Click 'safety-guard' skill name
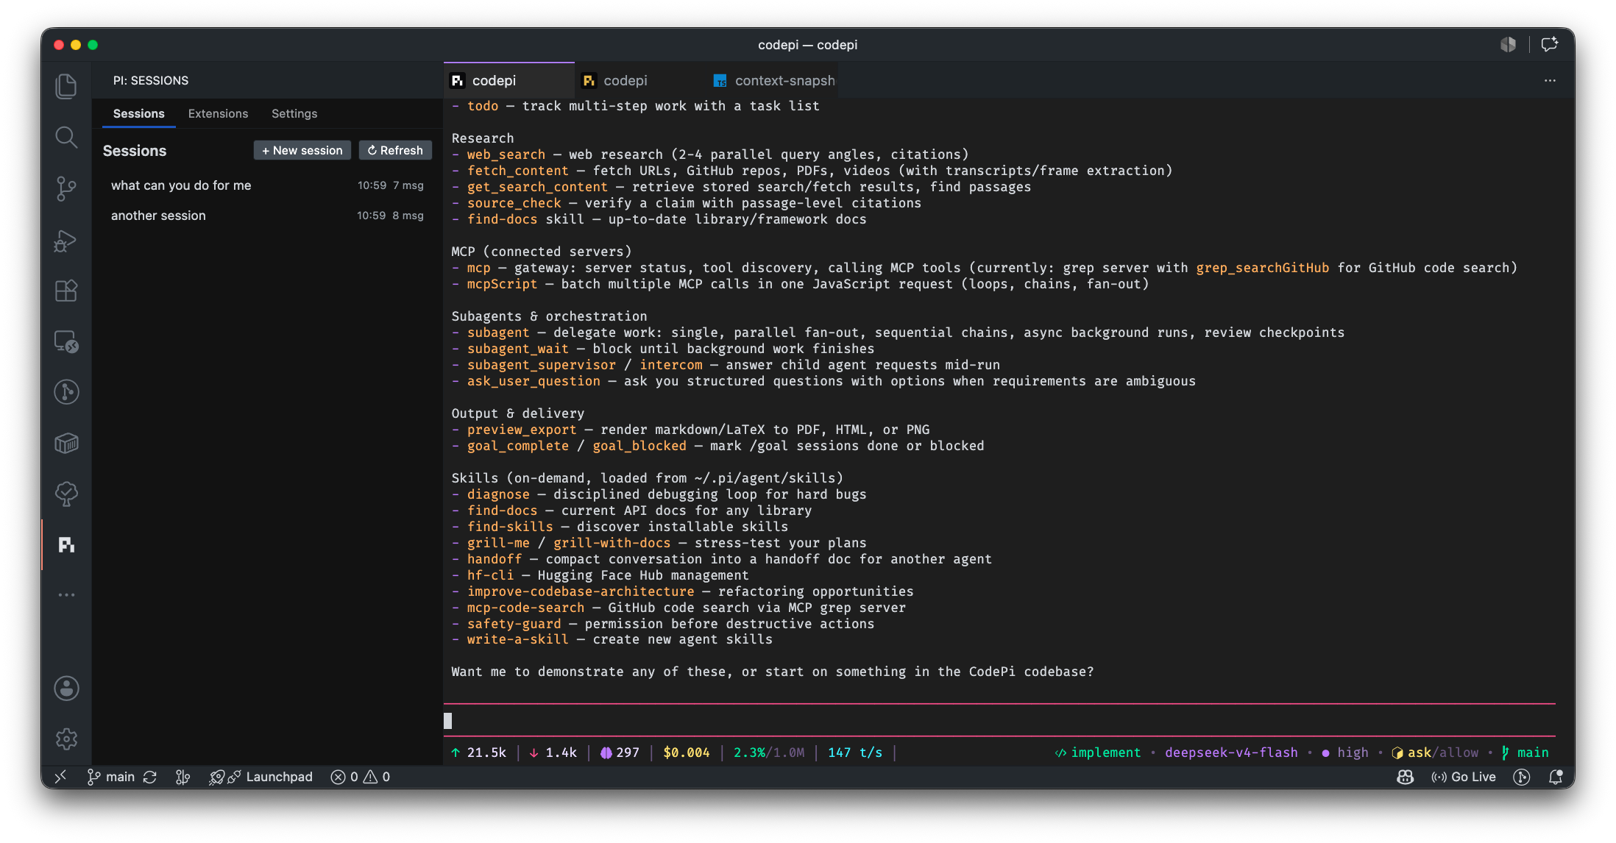This screenshot has height=843, width=1616. point(514,624)
